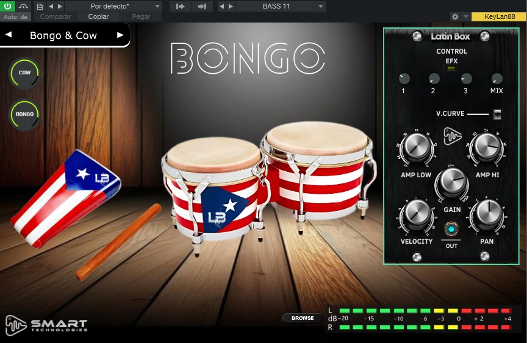Viewport: 527px width, 343px height.
Task: Click the BONGO title text
Action: coord(248,58)
